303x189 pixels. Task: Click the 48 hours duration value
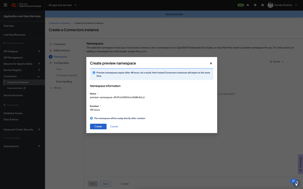coord(95,110)
